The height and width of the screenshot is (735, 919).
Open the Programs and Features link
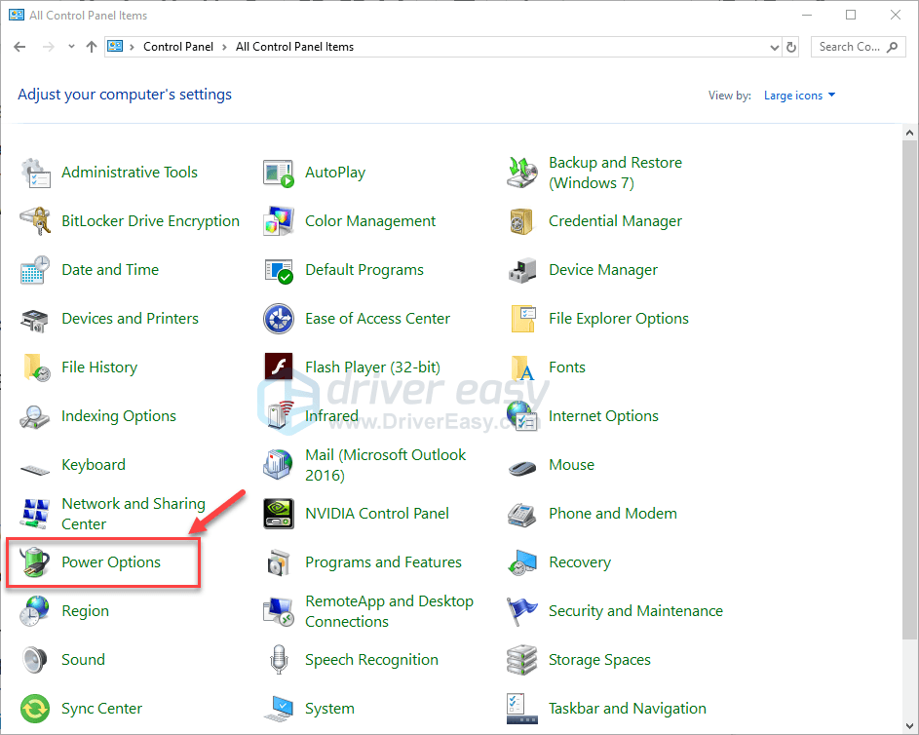coord(383,562)
